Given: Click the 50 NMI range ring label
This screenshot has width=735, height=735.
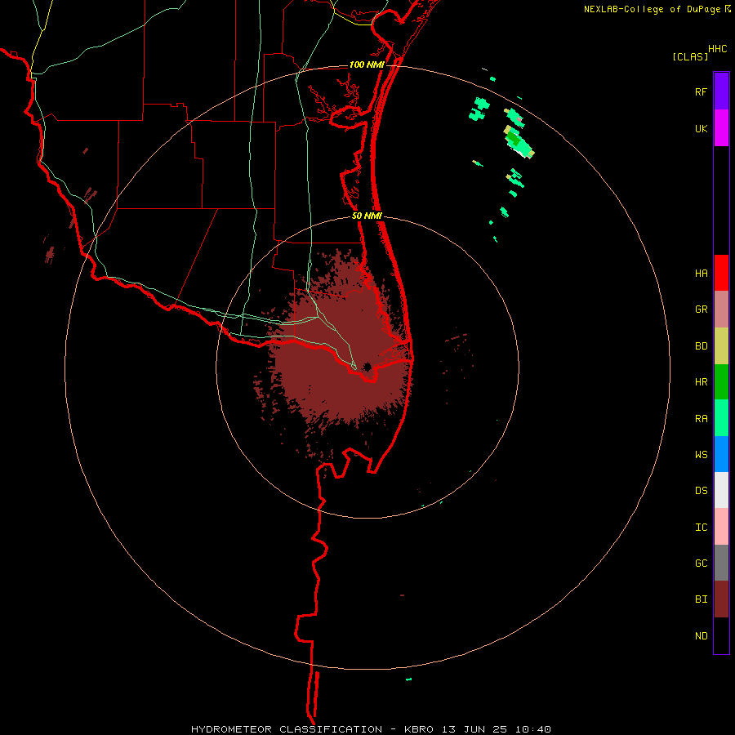Looking at the screenshot, I should click(x=367, y=216).
